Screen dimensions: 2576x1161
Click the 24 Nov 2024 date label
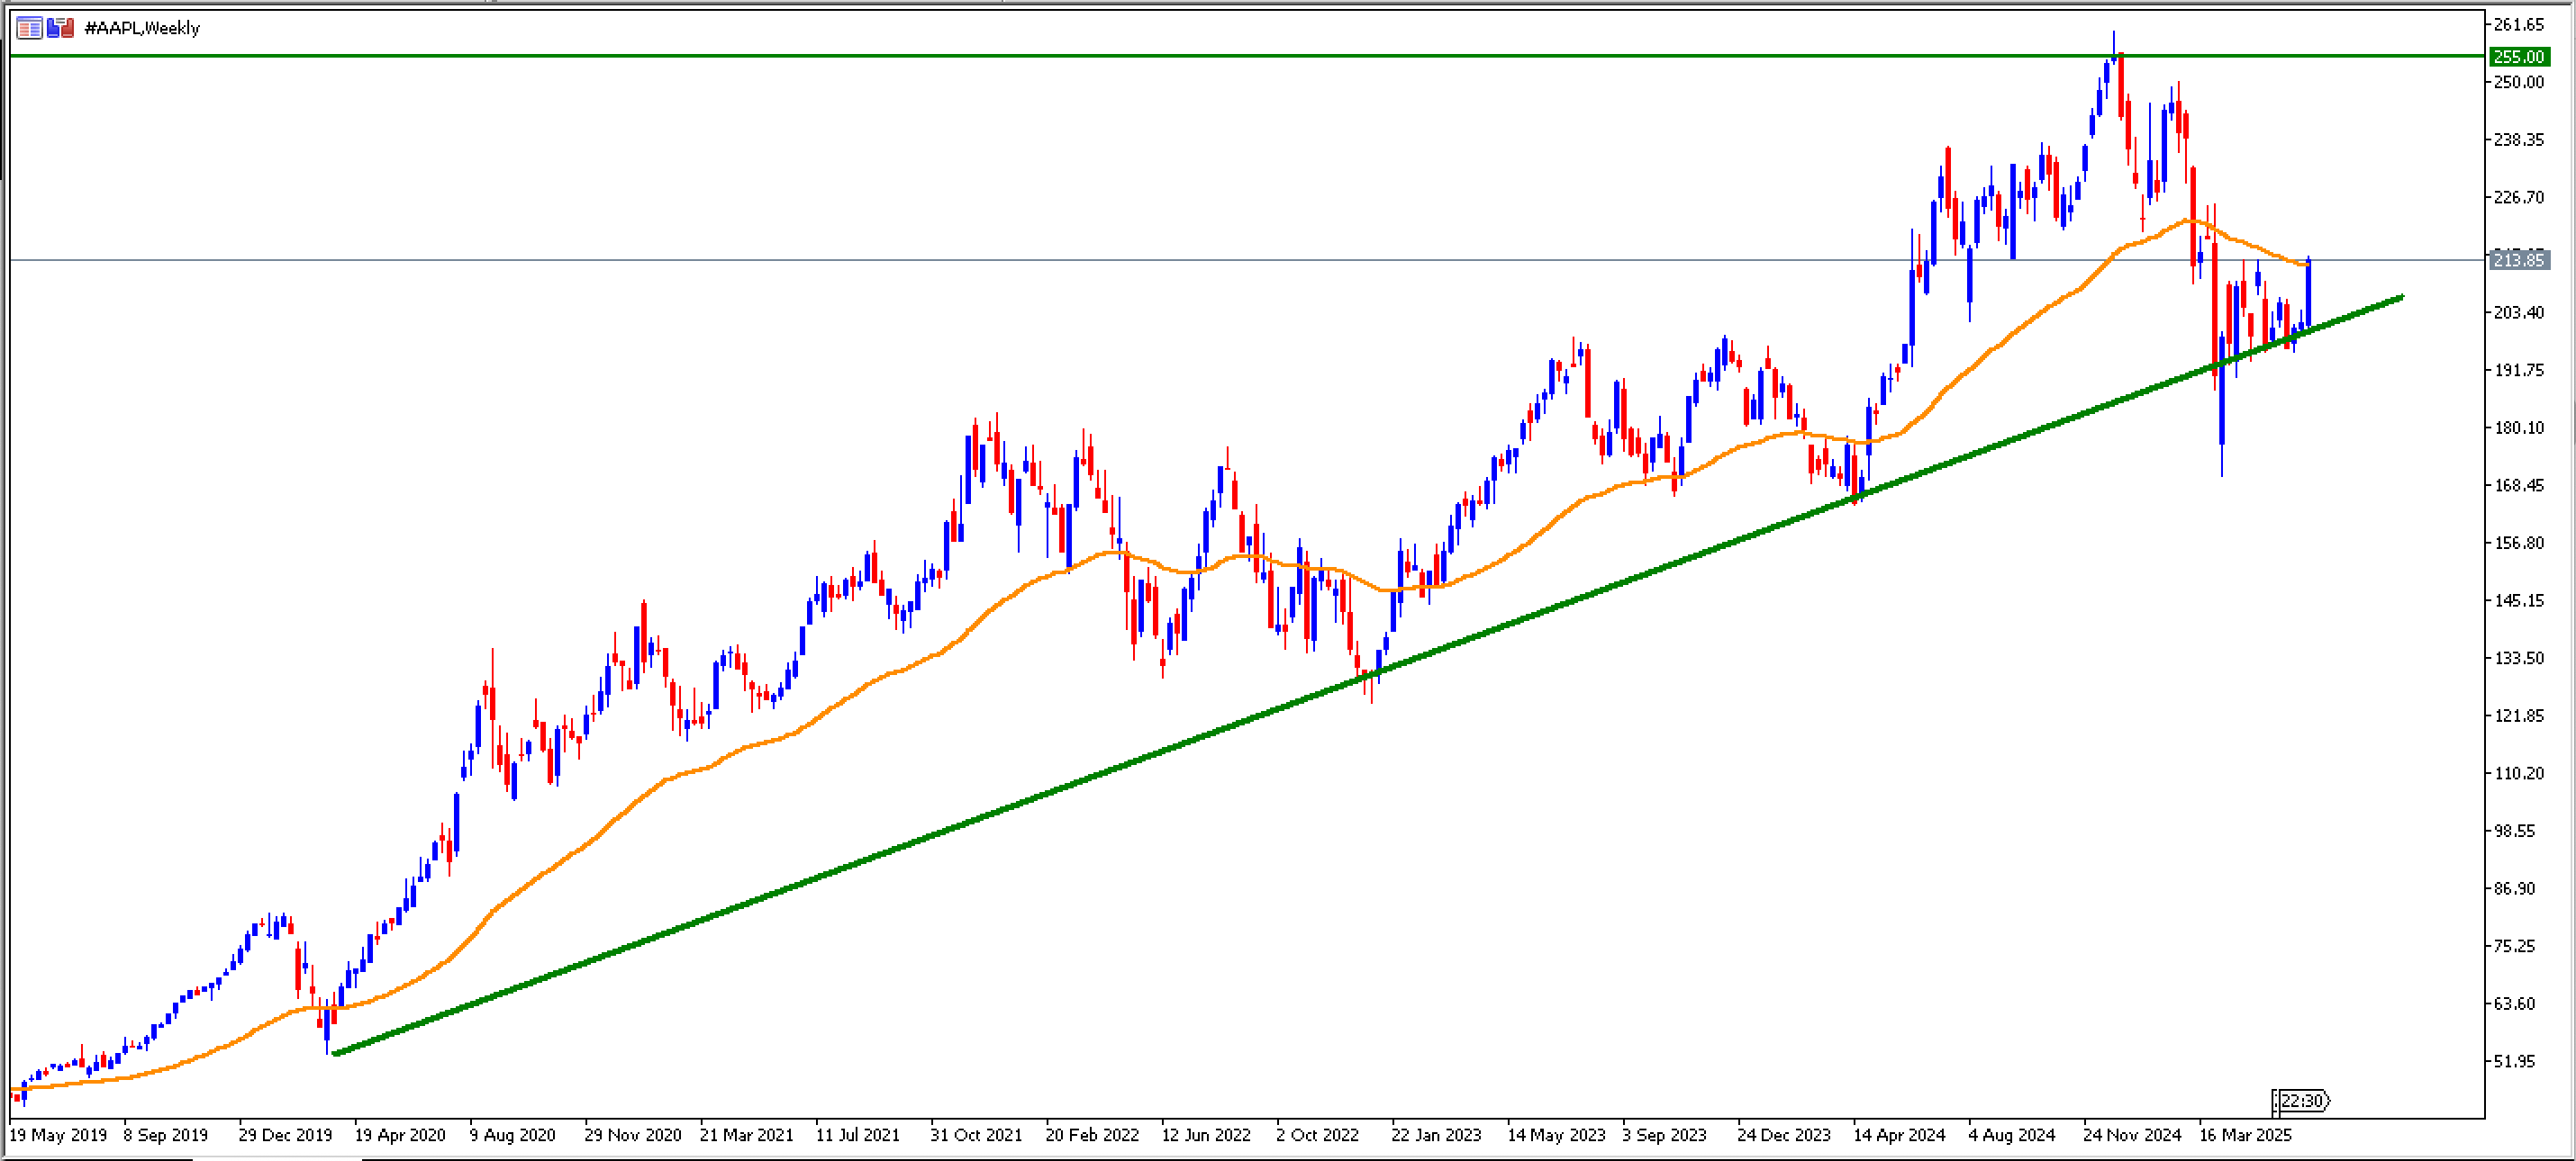(x=2132, y=1136)
